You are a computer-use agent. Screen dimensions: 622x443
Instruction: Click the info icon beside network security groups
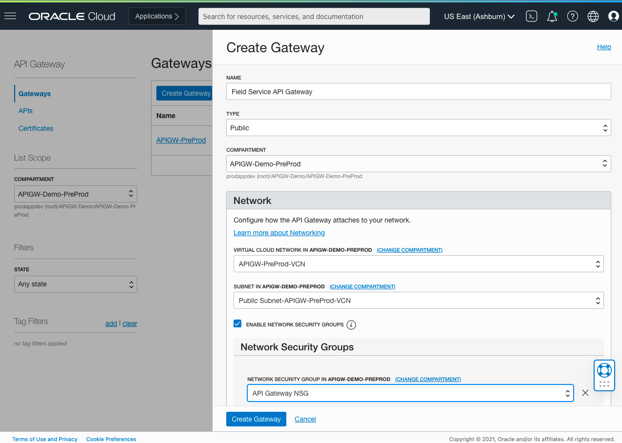pos(351,325)
